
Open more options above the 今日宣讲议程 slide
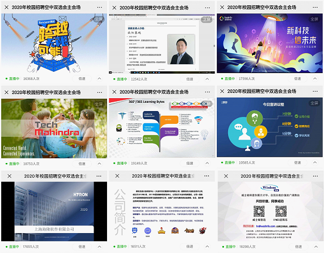click(x=315, y=91)
